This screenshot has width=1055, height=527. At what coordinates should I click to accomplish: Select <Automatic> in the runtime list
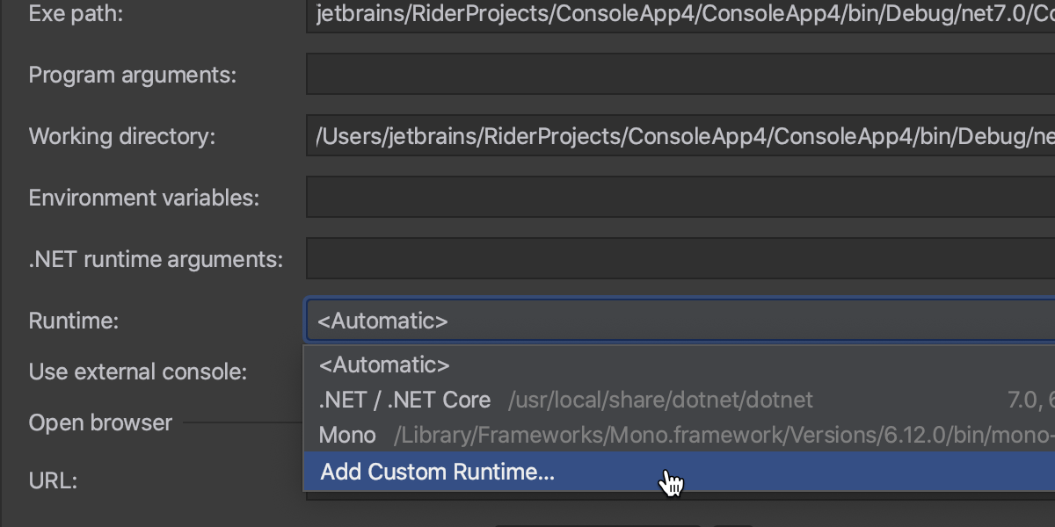tap(384, 365)
